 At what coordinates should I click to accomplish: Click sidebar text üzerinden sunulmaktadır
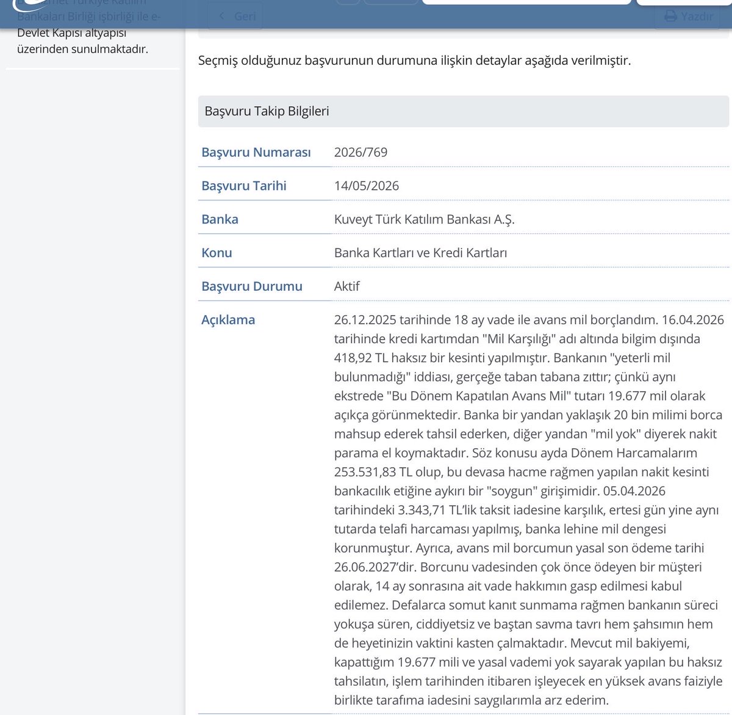click(82, 49)
